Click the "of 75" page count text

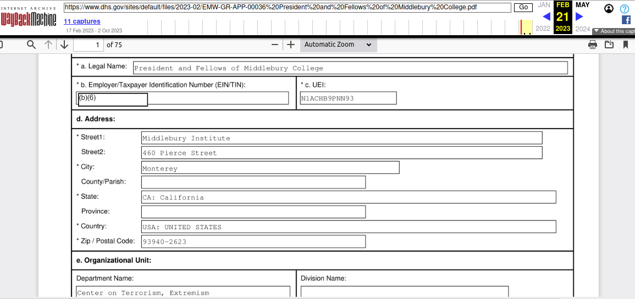(114, 45)
